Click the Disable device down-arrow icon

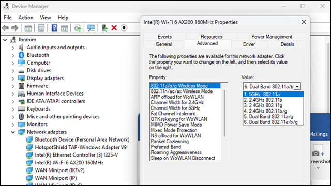[x=124, y=28]
